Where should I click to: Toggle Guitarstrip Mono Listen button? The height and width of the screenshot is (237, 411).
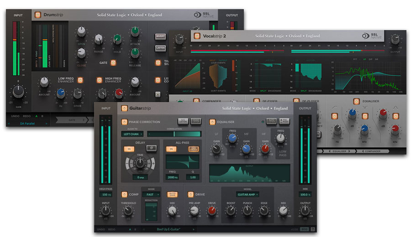[x=195, y=121]
